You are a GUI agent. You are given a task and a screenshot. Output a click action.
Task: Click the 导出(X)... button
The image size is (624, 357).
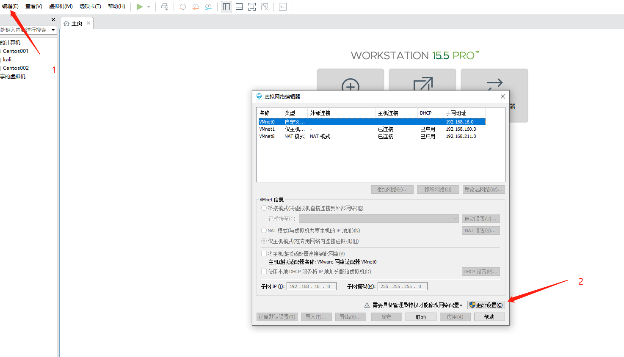[x=351, y=317]
